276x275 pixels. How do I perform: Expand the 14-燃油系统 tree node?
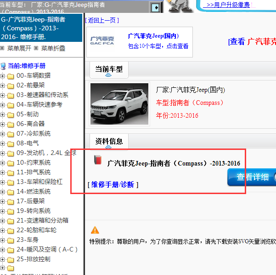2,192
